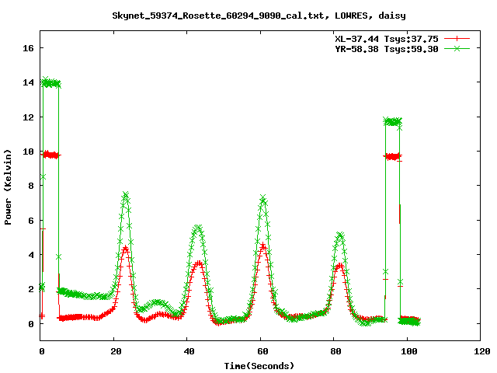Select the XL-37.44 Tsys:37.75 legend label
The height and width of the screenshot is (373, 497).
click(x=387, y=39)
